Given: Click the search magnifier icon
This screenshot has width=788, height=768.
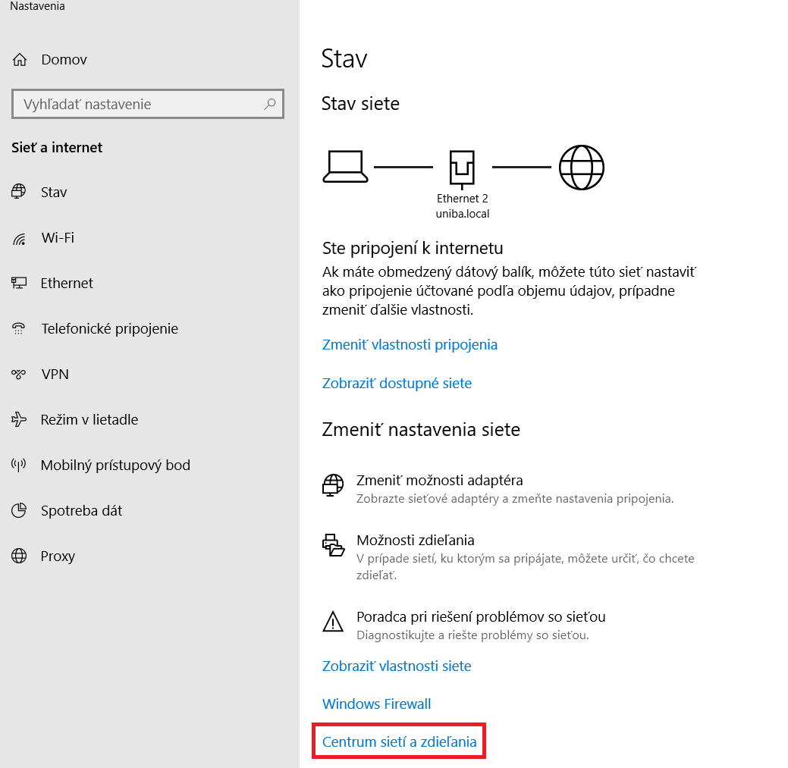Looking at the screenshot, I should [270, 105].
